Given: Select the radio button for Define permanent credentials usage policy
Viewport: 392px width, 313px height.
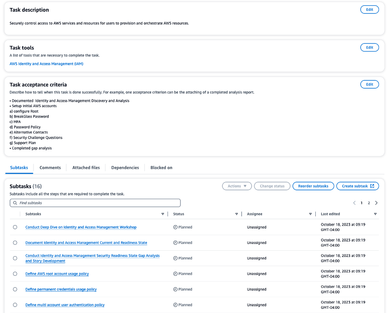Looking at the screenshot, I should click(x=15, y=289).
